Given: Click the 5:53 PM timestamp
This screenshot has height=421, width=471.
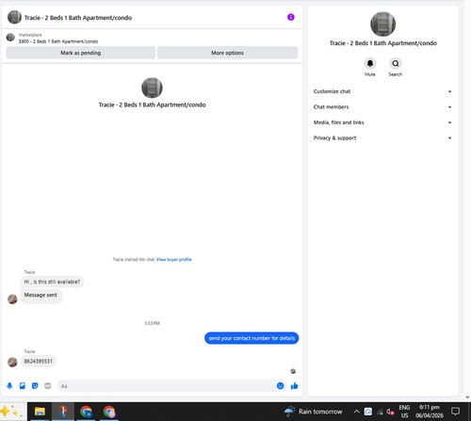Looking at the screenshot, I should click(x=152, y=323).
